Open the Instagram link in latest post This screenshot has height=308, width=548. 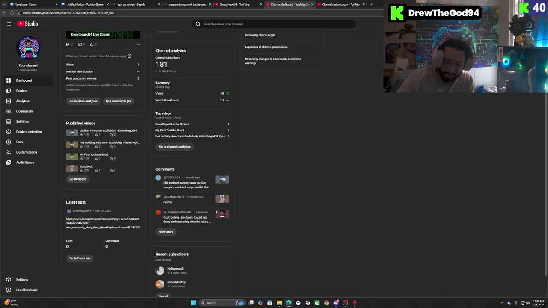[103, 223]
